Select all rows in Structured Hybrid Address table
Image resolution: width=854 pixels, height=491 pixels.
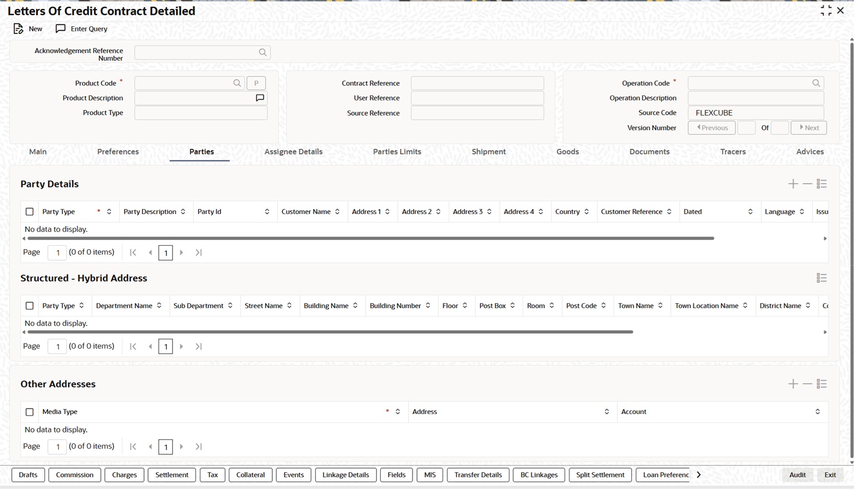pos(30,306)
